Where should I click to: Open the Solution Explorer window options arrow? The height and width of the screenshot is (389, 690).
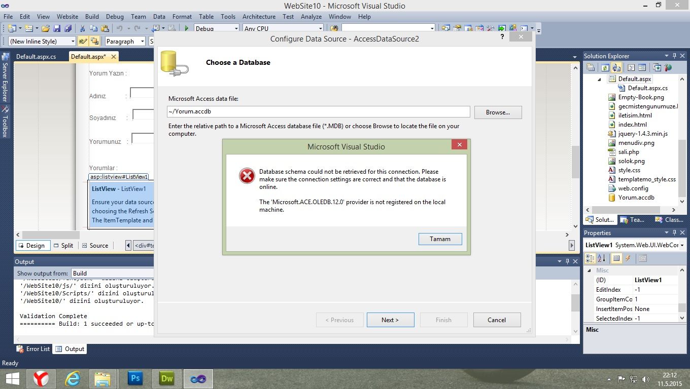(x=666, y=56)
